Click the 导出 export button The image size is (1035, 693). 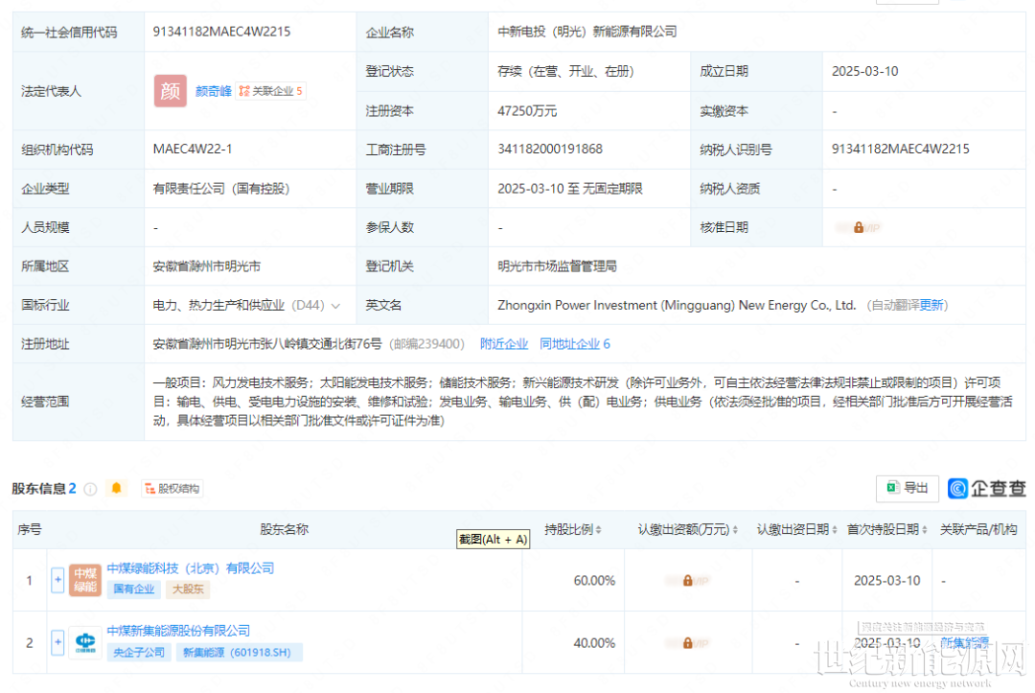tap(907, 488)
